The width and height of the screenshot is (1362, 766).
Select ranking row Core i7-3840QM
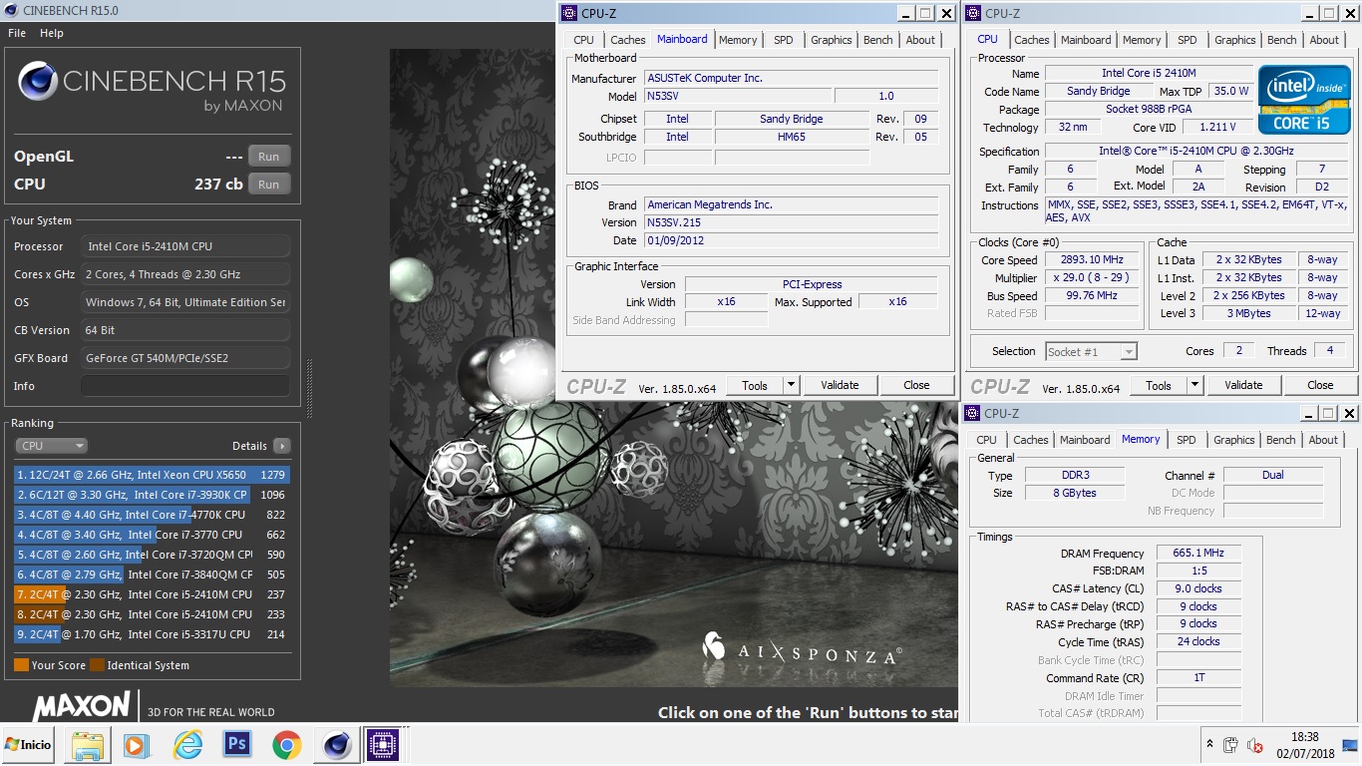(x=152, y=574)
